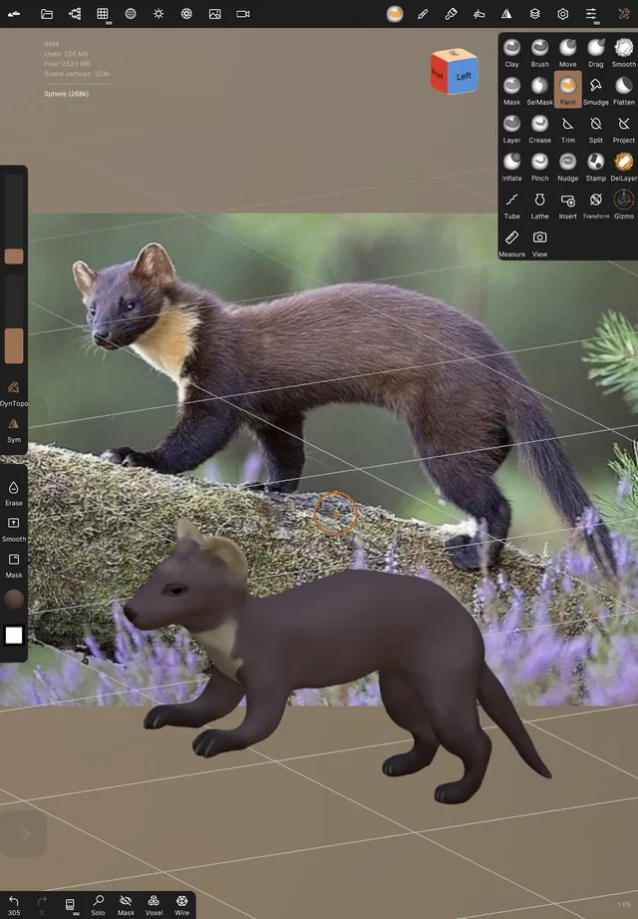Image resolution: width=638 pixels, height=919 pixels.
Task: Select the DelLayer tool
Action: click(x=623, y=167)
